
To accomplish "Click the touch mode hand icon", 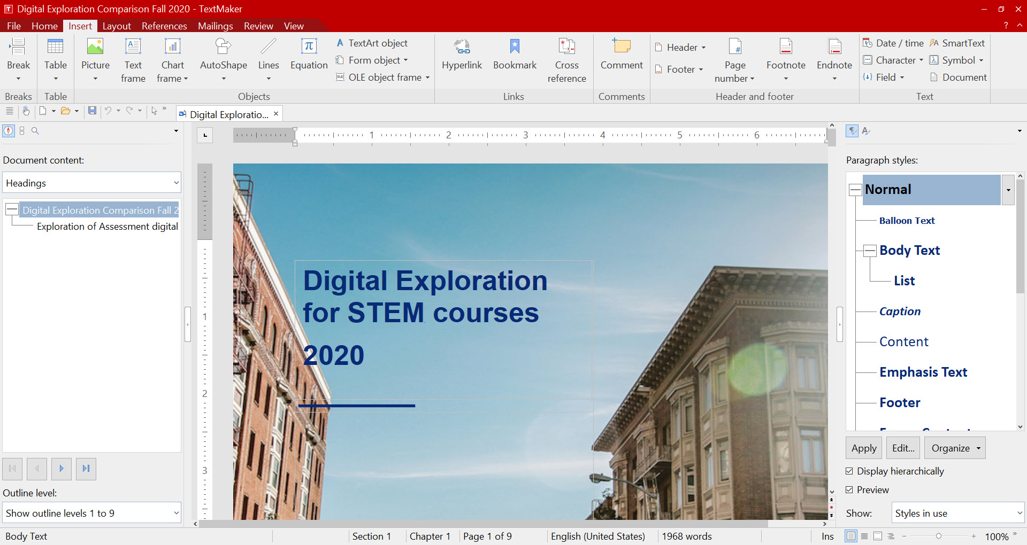I will [x=26, y=111].
